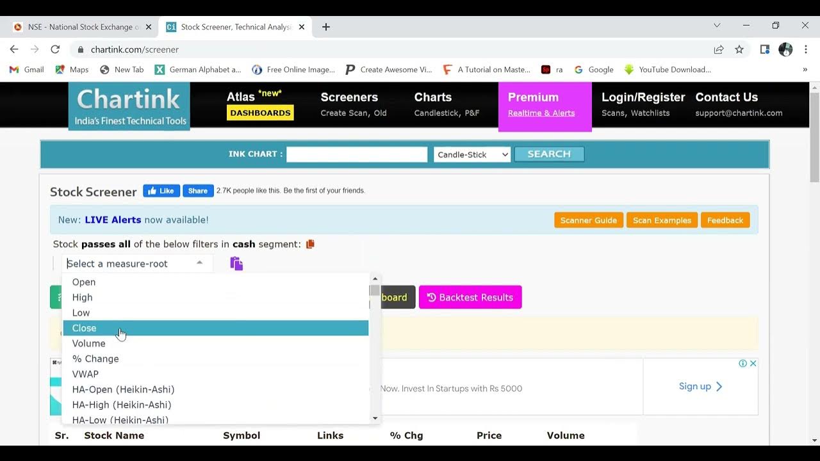Select Volume from the measure list

pyautogui.click(x=215, y=343)
